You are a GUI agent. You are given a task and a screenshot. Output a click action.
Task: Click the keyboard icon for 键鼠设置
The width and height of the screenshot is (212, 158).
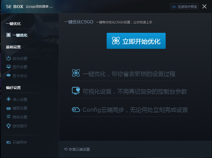pyautogui.click(x=8, y=108)
